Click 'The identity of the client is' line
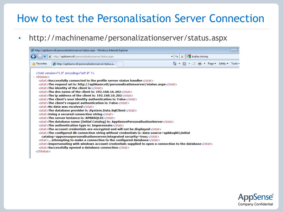 point(71,88)
